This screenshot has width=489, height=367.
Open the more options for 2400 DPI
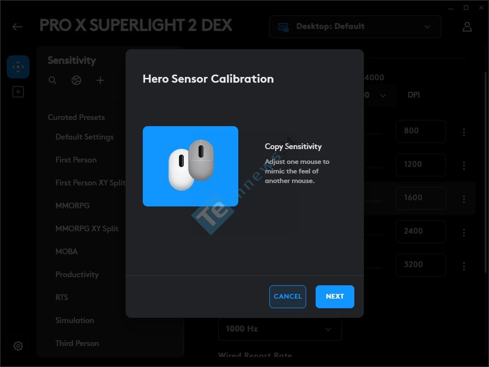click(x=464, y=232)
